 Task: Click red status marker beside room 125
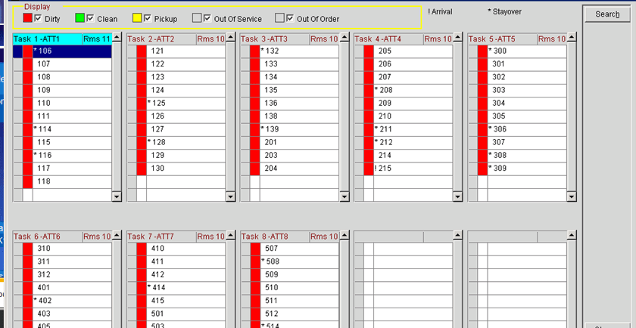coord(142,103)
